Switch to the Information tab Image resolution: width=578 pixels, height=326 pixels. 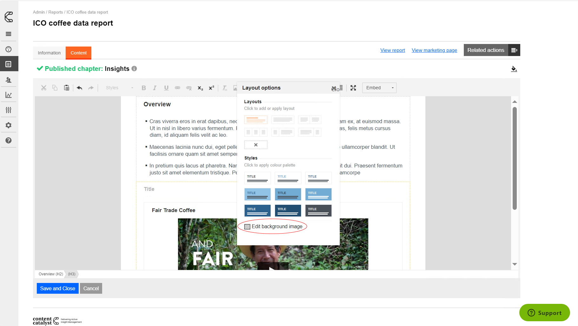click(49, 53)
